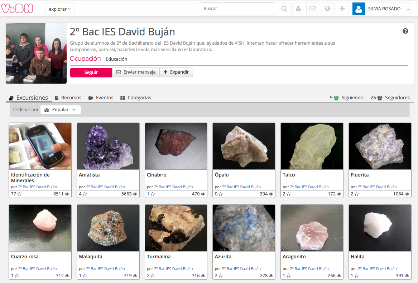Viewport: 418px width, 283px height.
Task: Star the Ópalo excursion
Action: click(221, 194)
